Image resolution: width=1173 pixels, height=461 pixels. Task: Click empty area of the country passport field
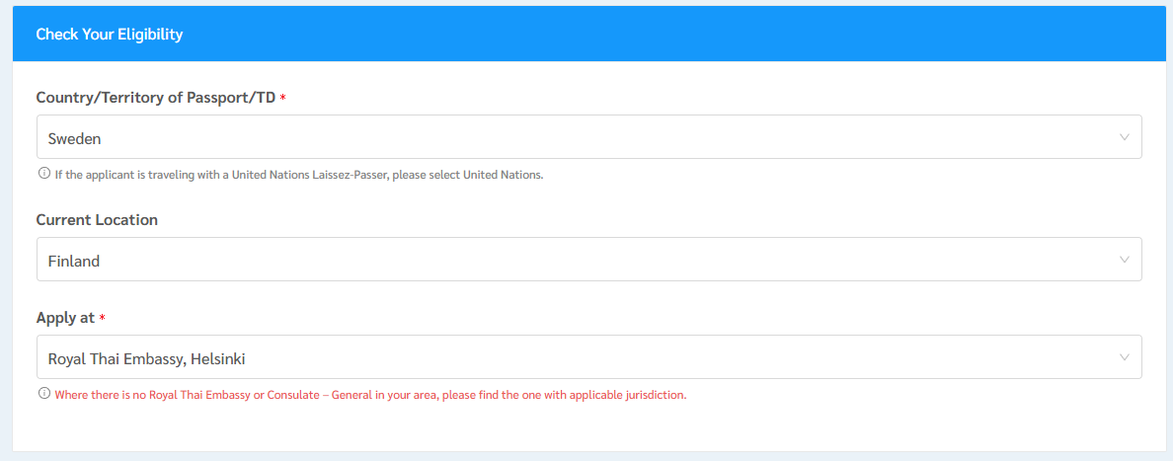[x=592, y=137]
